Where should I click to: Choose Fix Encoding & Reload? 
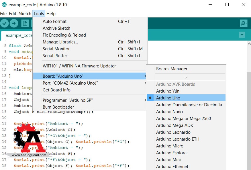(90, 35)
